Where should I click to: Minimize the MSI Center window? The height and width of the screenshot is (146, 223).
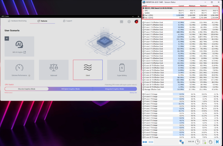point(133,16)
